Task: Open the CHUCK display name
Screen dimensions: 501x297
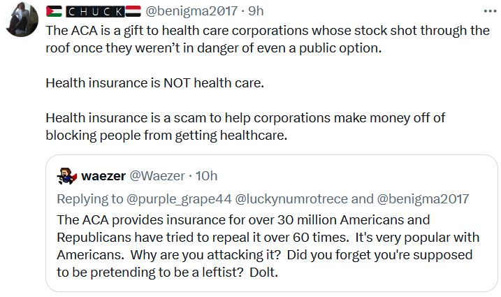Action: click(x=95, y=11)
